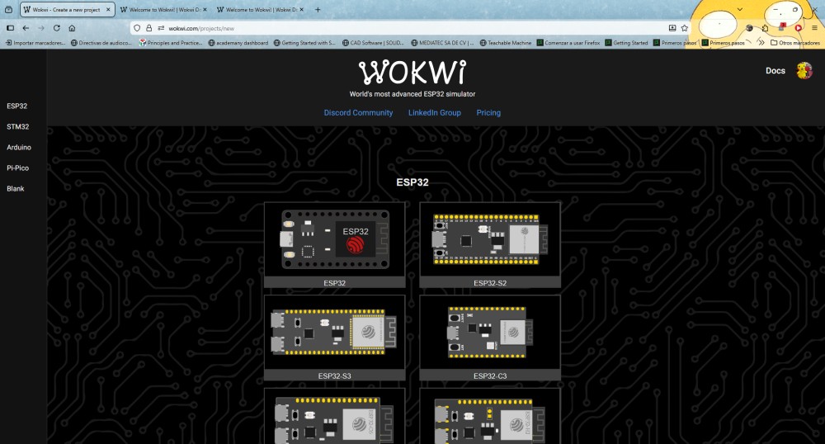
Task: Select Arduino in the left sidebar
Action: click(x=19, y=147)
